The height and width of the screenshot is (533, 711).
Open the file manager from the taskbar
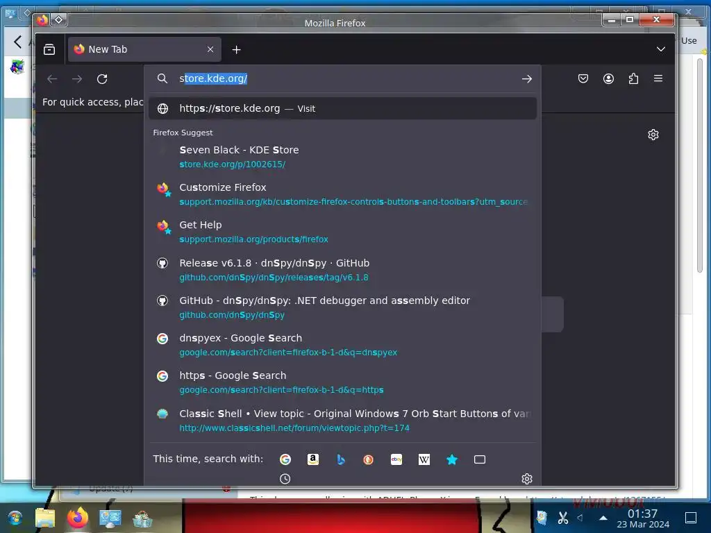click(45, 518)
